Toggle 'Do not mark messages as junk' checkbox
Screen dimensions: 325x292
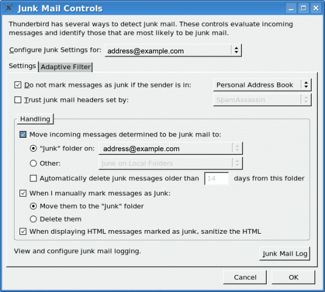click(18, 85)
